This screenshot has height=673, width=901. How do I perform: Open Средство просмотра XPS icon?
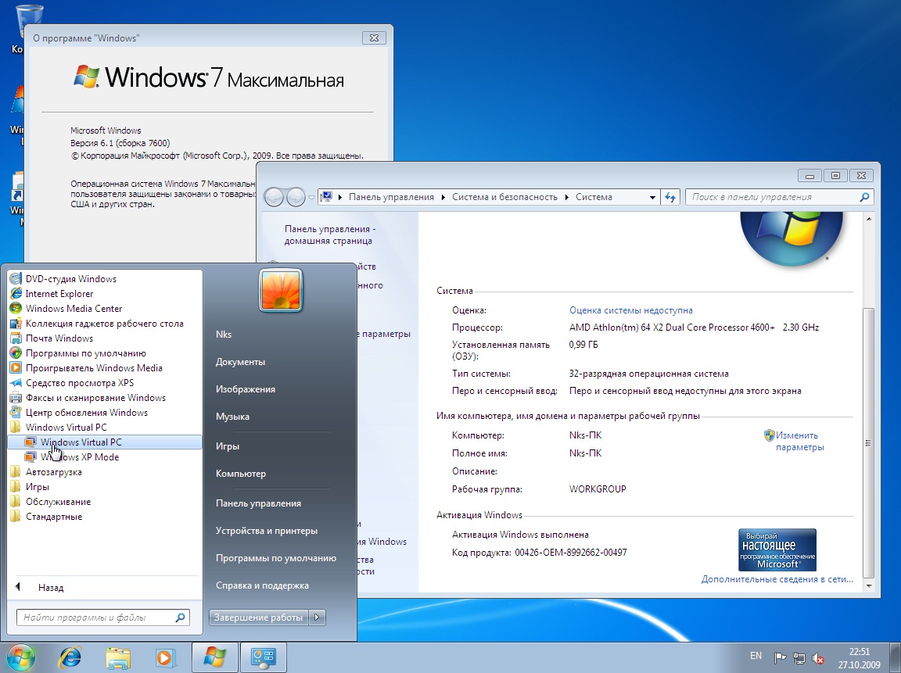tap(16, 383)
